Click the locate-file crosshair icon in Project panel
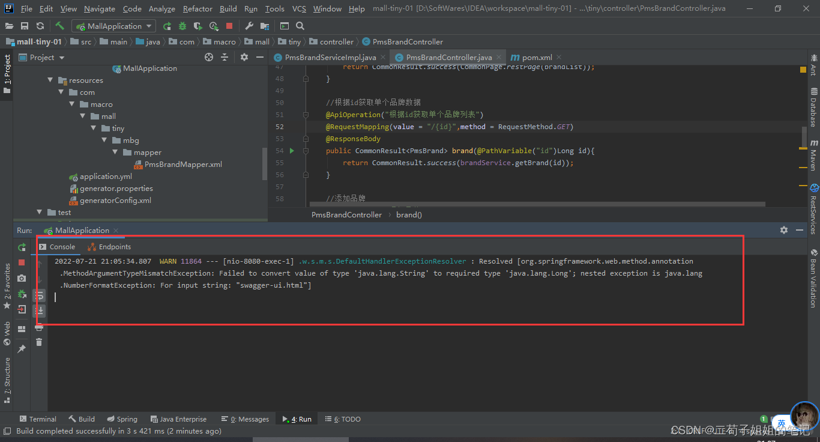Image resolution: width=820 pixels, height=442 pixels. [209, 57]
